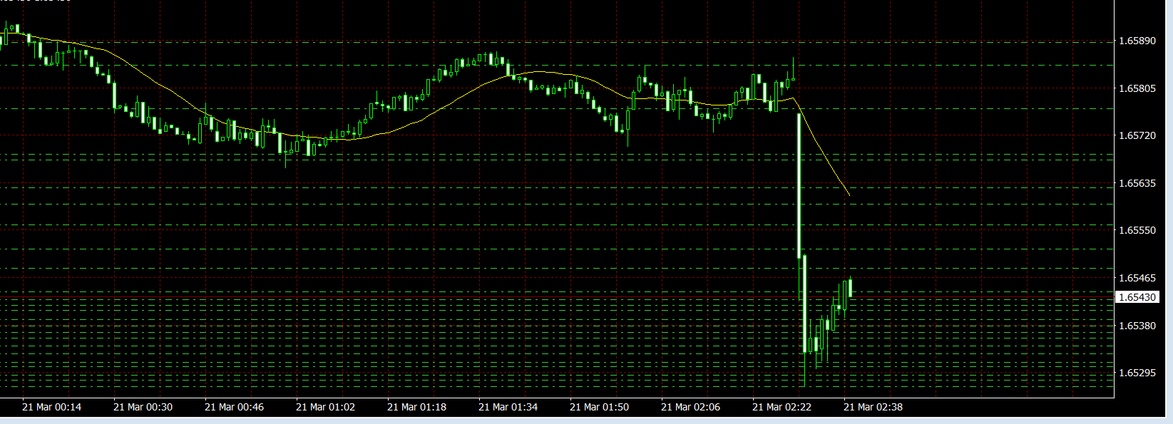Click the 1.65890 price axis label

pos(1137,41)
